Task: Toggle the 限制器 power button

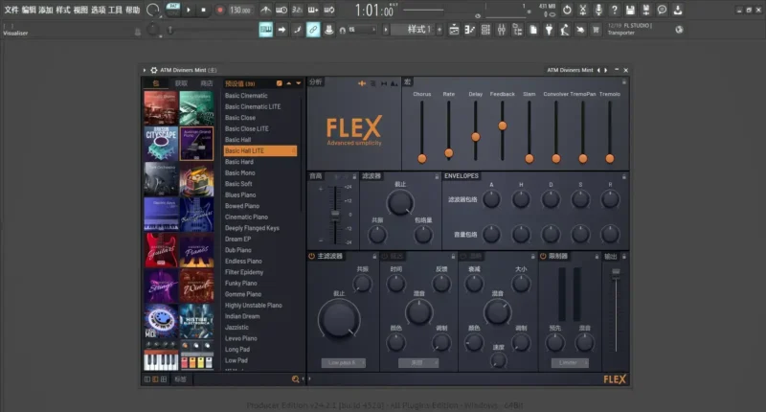Action: pos(541,256)
